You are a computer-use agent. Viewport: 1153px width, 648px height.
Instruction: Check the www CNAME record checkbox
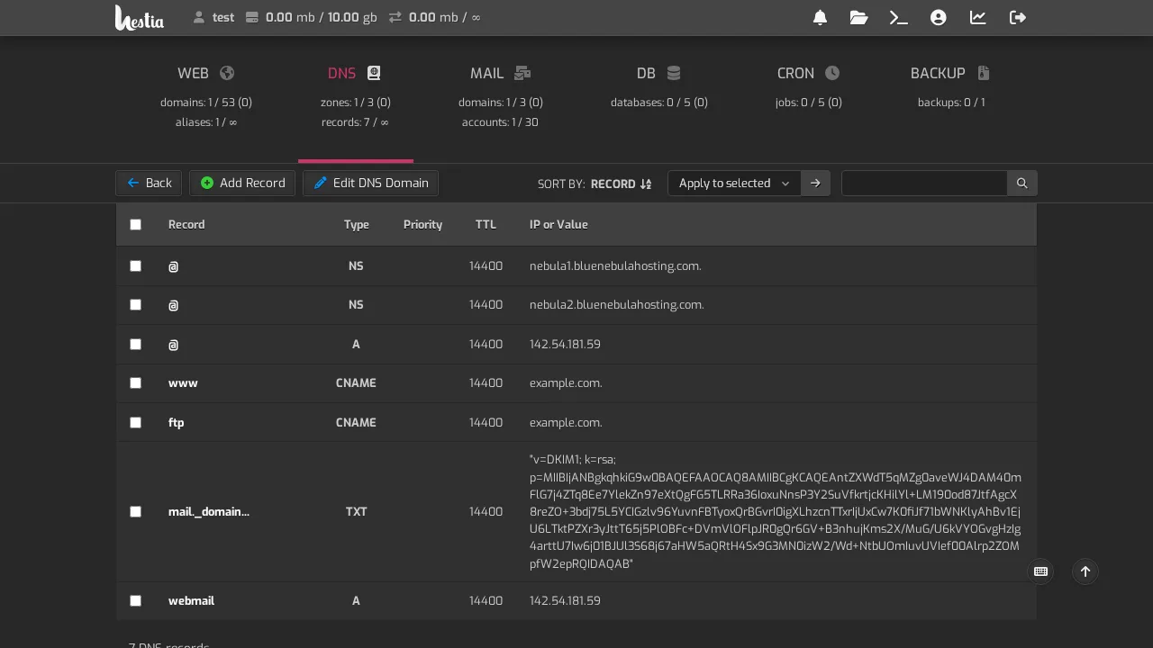pos(136,382)
